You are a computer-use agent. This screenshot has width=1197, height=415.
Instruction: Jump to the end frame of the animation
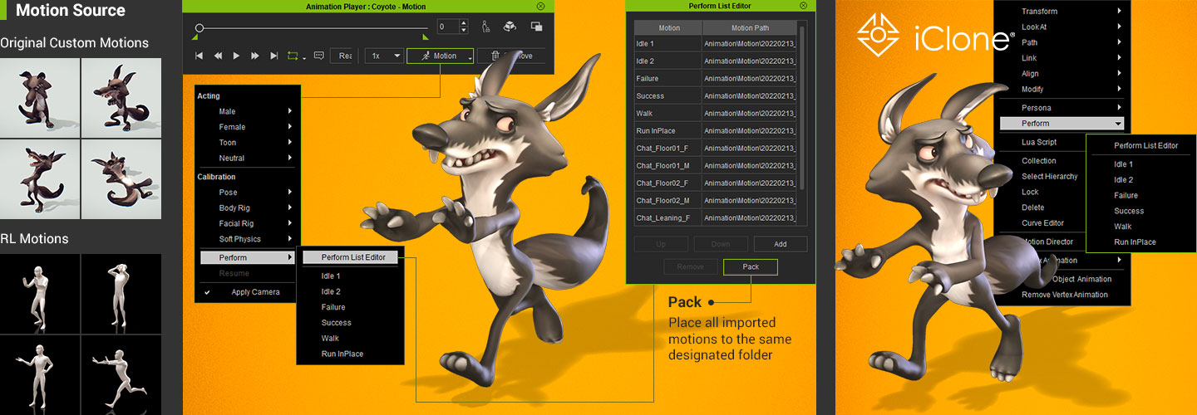274,56
